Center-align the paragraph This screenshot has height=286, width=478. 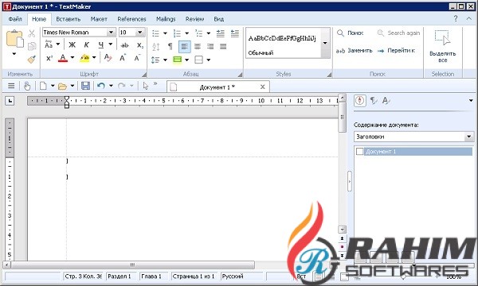coord(198,47)
